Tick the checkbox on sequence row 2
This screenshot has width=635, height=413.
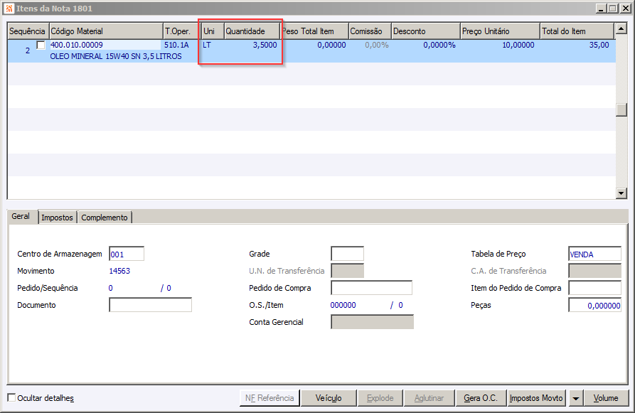(41, 45)
